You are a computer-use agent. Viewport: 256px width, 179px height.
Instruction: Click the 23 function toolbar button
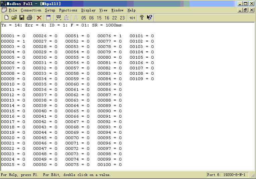click(x=122, y=18)
